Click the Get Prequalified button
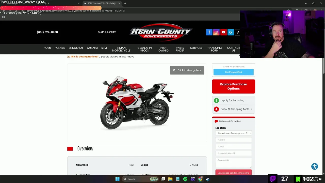325x183 pixels. 234,72
